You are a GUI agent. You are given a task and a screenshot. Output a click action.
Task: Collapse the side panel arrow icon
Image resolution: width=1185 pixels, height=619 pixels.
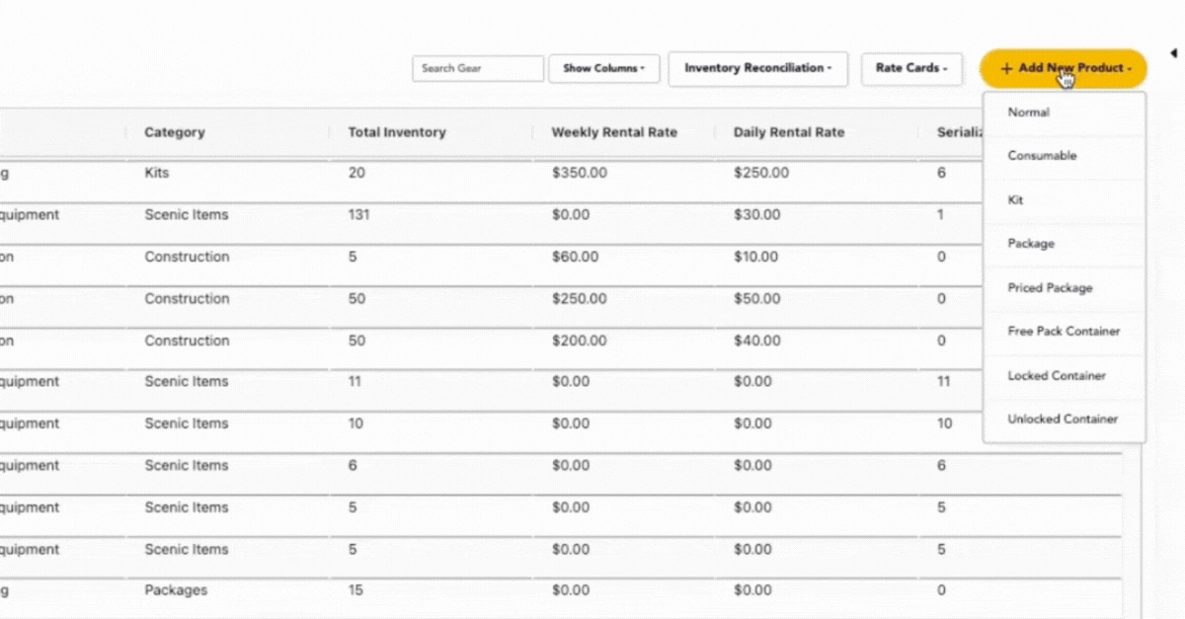pyautogui.click(x=1172, y=52)
